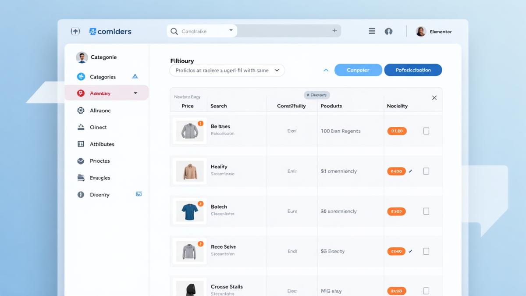Click '100 Bıan Regents' cell
Screen dimensions: 526x296
pos(341,131)
